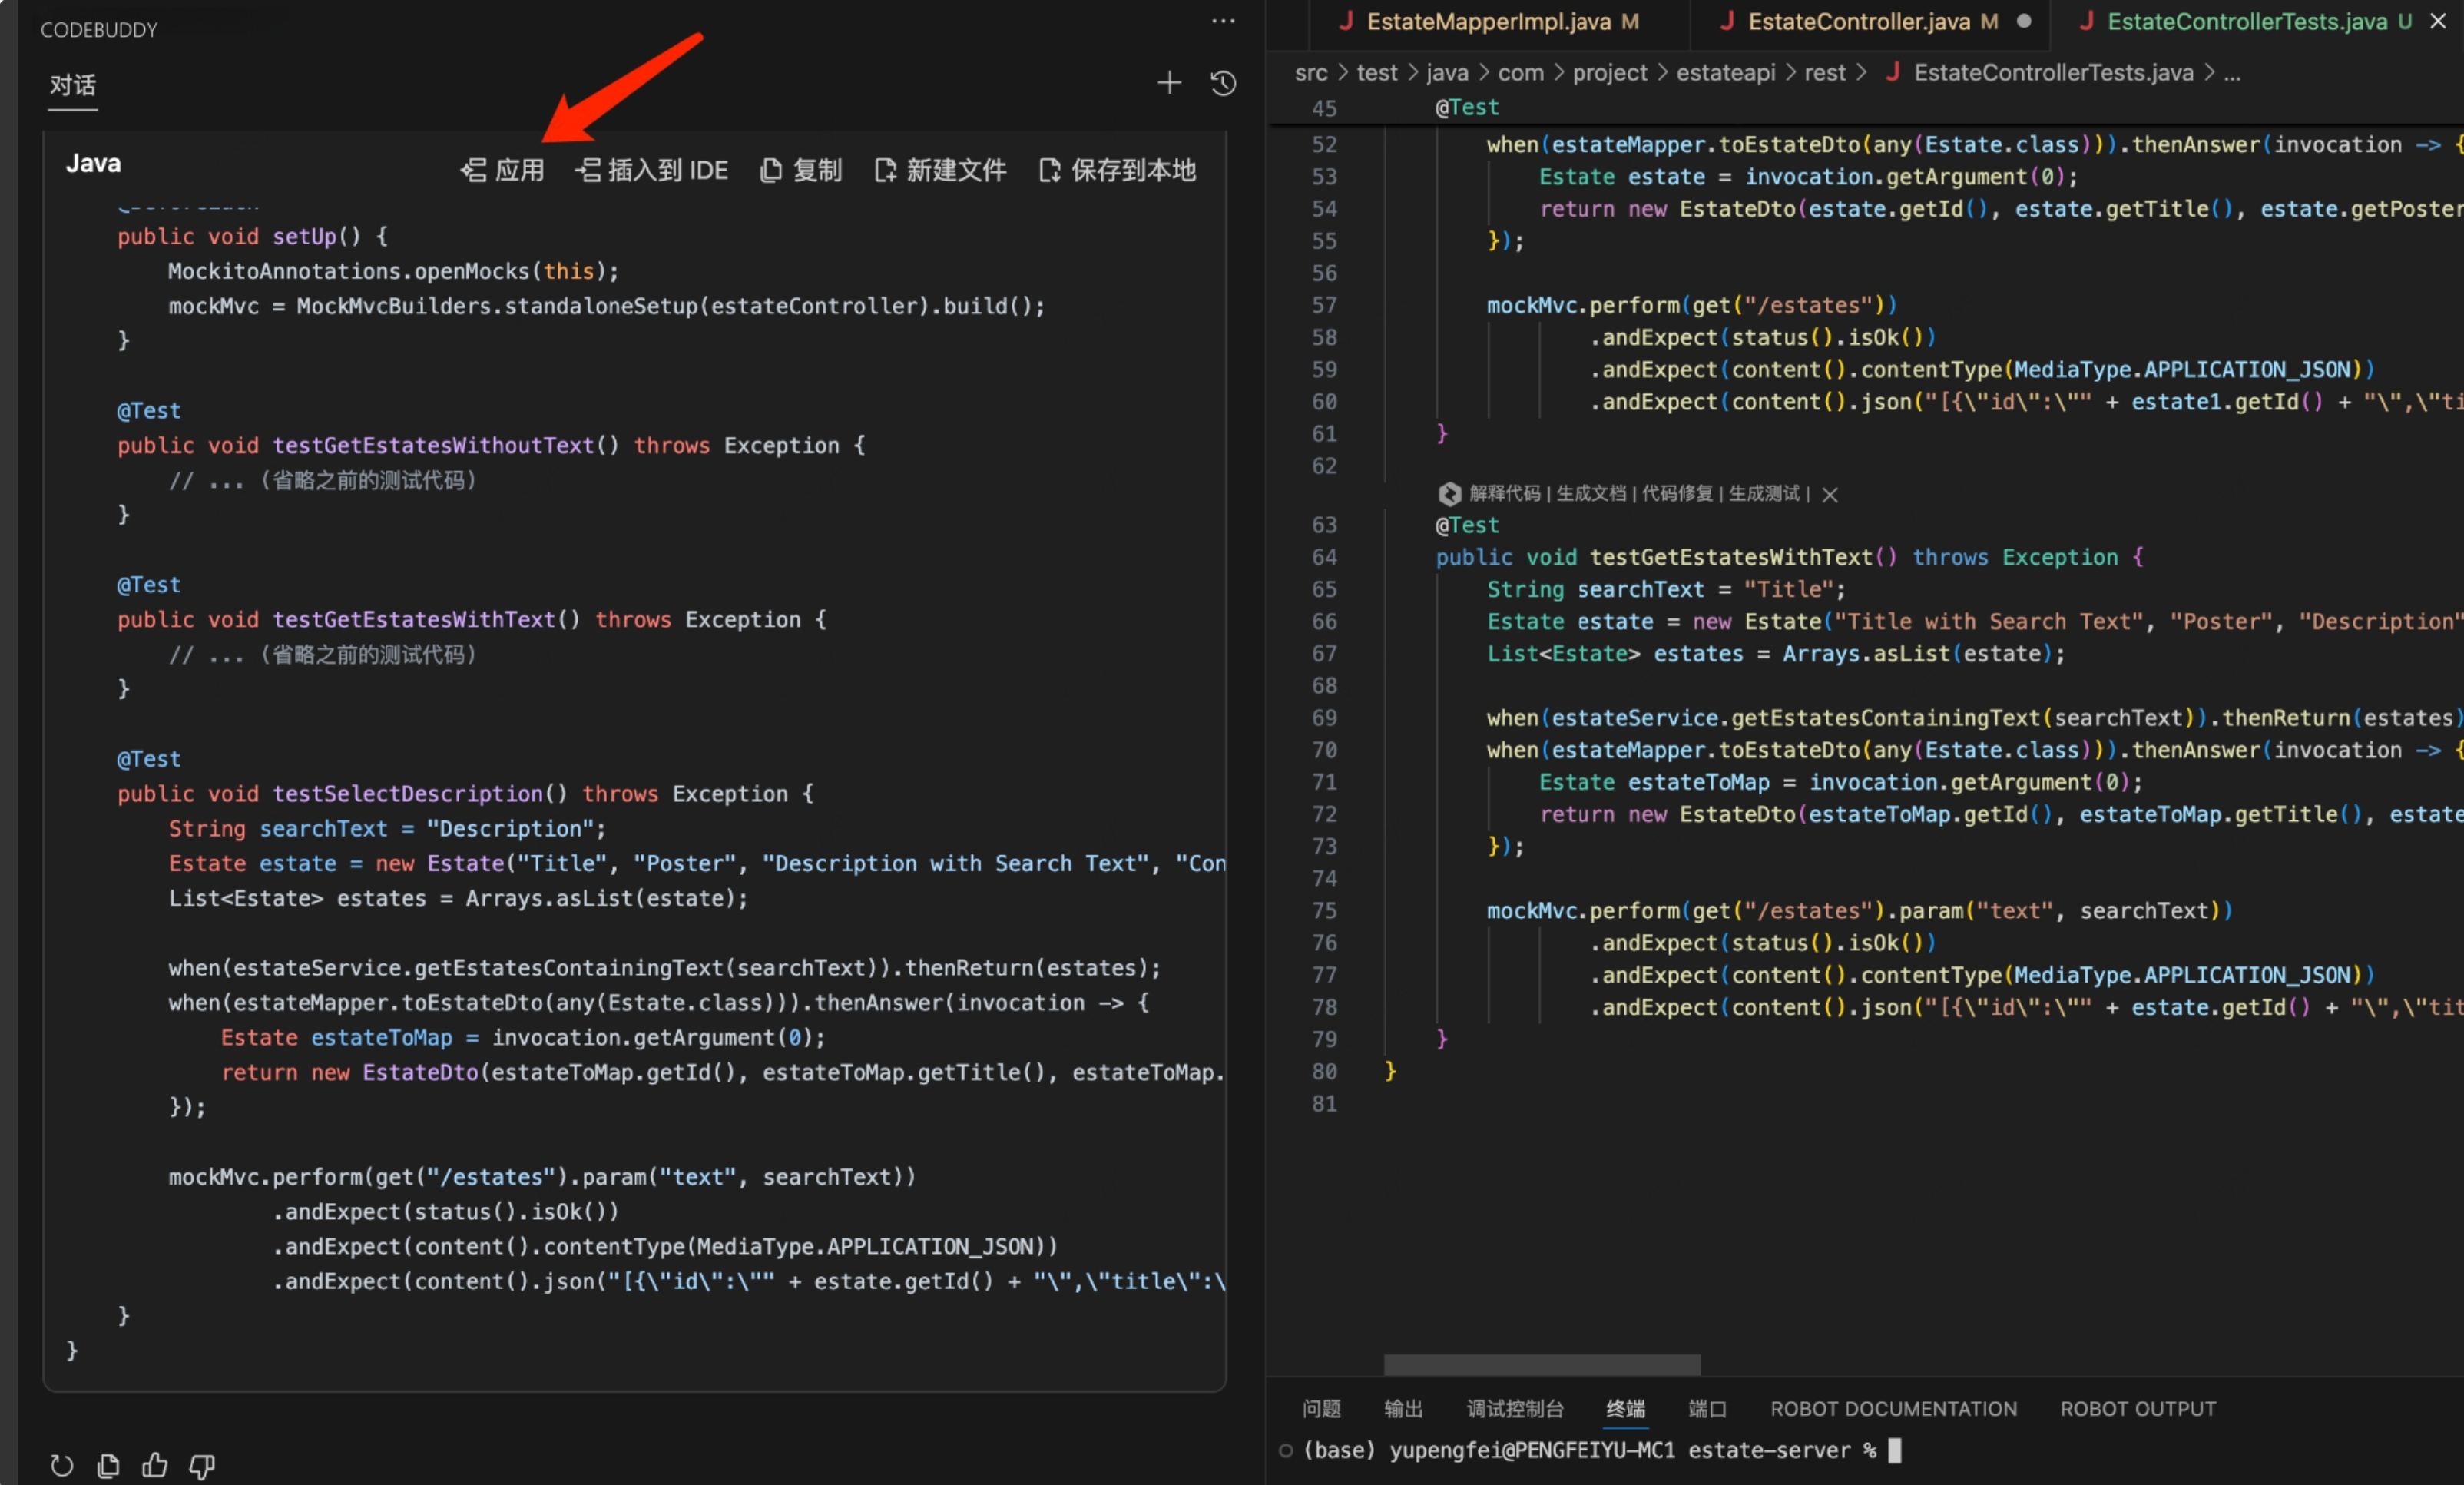The image size is (2464, 1485).
Task: Give the answer a thumbs down
Action: tap(202, 1466)
